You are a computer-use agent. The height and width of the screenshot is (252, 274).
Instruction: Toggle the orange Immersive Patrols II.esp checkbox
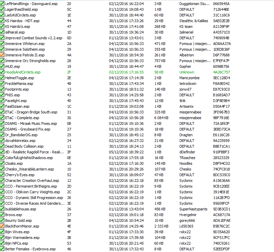coord(2,55)
